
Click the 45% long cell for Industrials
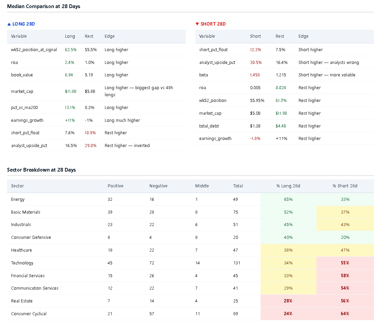(x=288, y=225)
